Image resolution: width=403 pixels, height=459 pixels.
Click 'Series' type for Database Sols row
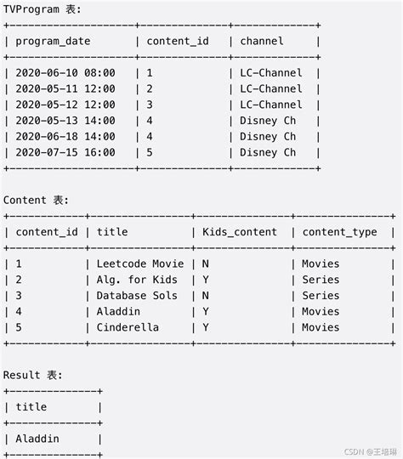[x=321, y=296]
